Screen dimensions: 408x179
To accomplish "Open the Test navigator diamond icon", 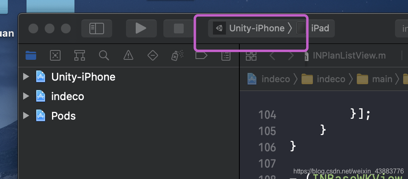I will tap(152, 55).
